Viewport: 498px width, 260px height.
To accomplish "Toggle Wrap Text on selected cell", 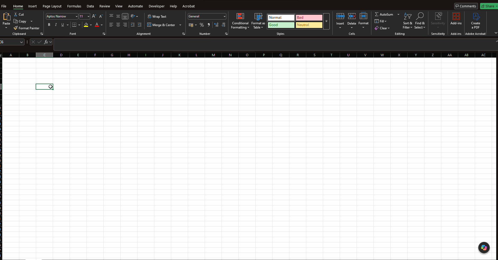I will coord(157,16).
